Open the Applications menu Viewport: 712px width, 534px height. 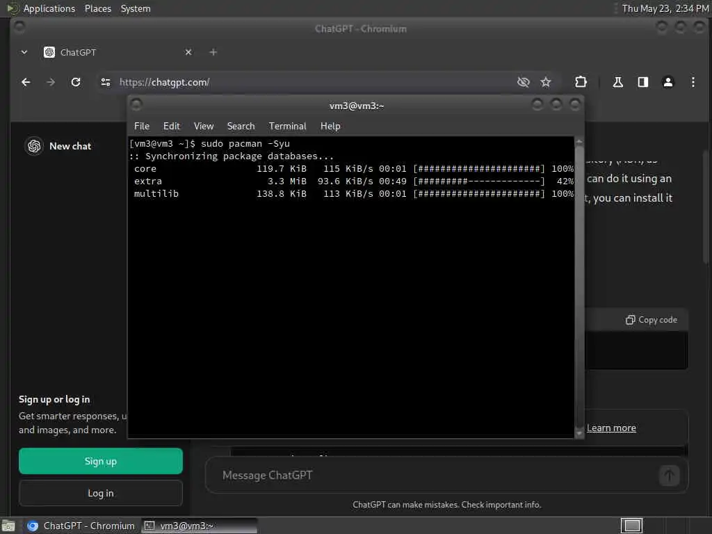coord(49,8)
